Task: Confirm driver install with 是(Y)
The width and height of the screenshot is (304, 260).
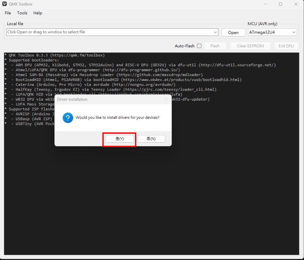Action: [120, 139]
